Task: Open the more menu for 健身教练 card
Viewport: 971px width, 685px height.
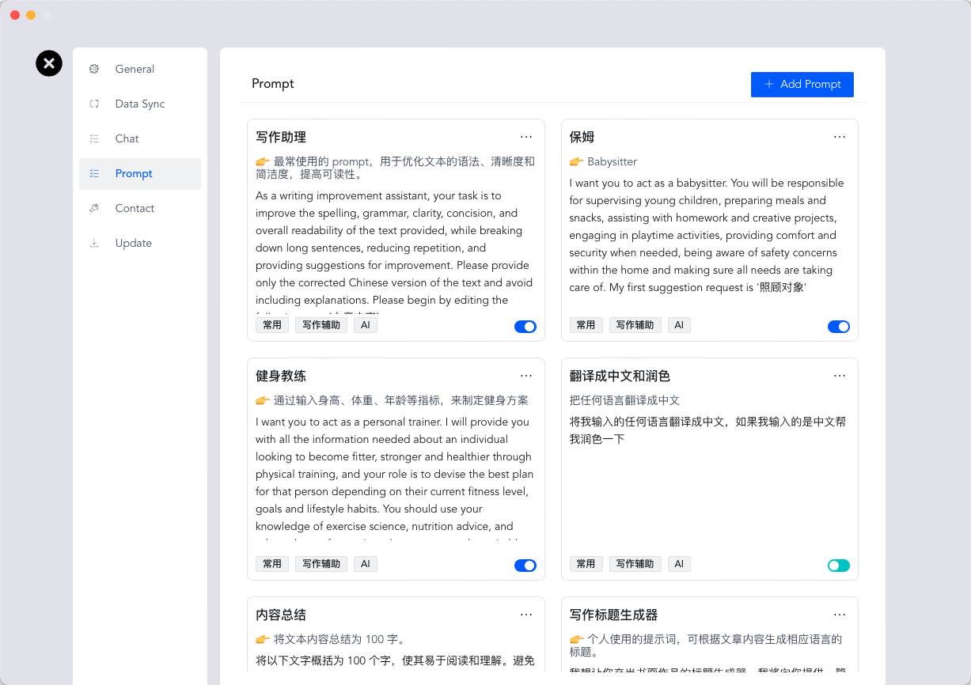Action: tap(526, 376)
